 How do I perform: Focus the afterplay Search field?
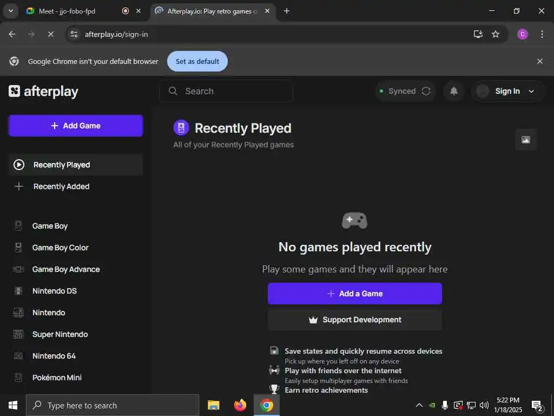(x=226, y=91)
